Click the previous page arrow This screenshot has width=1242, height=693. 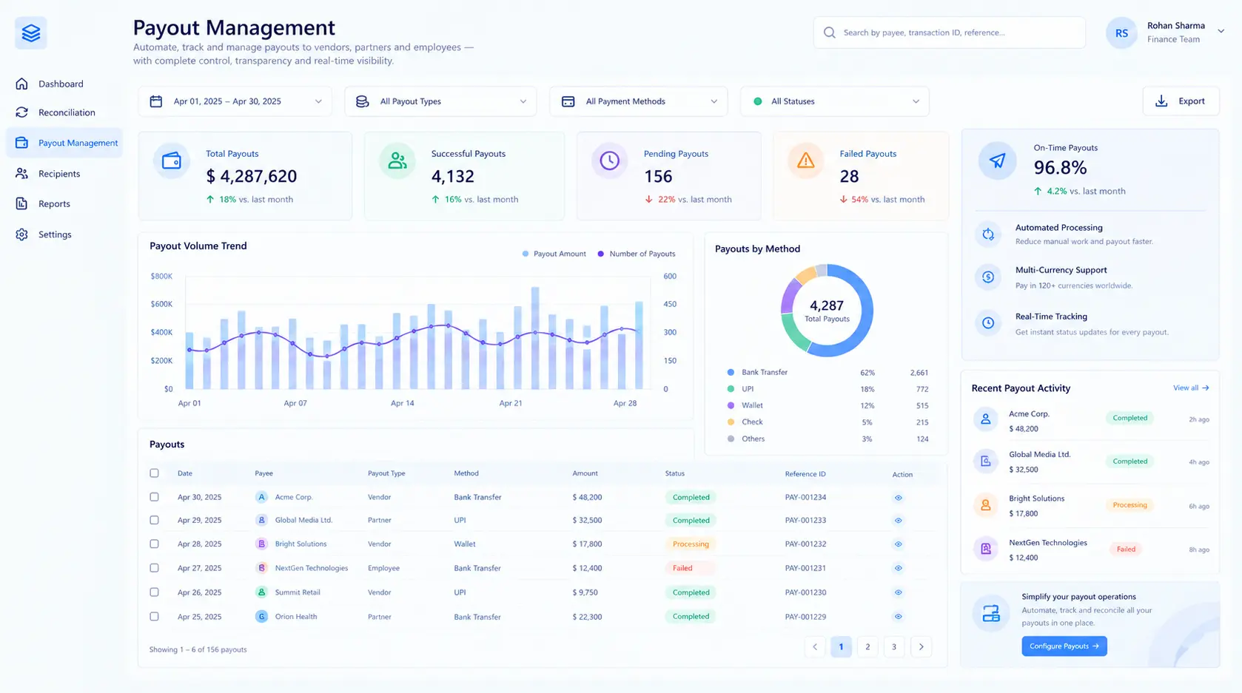point(815,647)
